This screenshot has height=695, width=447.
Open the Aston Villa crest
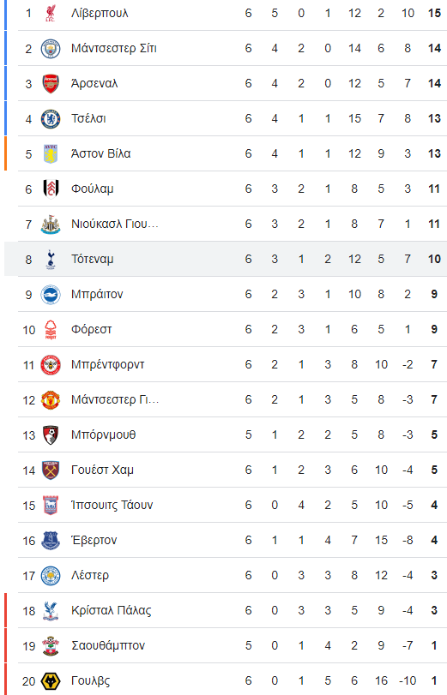pyautogui.click(x=51, y=153)
